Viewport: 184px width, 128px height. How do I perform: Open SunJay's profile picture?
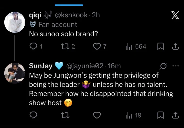tap(15, 73)
